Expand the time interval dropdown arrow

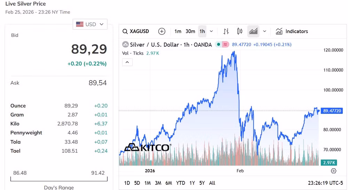click(x=211, y=31)
